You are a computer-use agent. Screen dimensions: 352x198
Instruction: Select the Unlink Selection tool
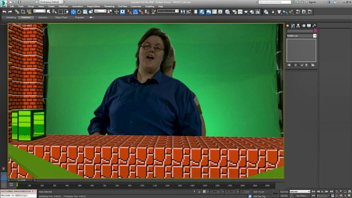23,12
